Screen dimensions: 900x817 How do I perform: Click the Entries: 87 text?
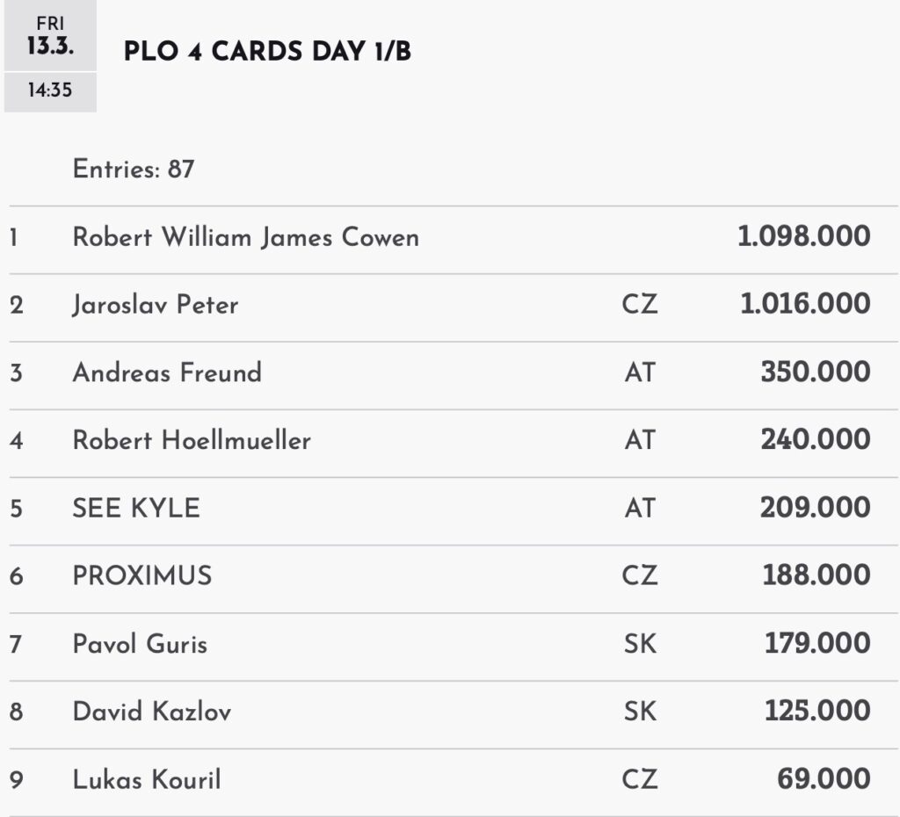(x=134, y=169)
